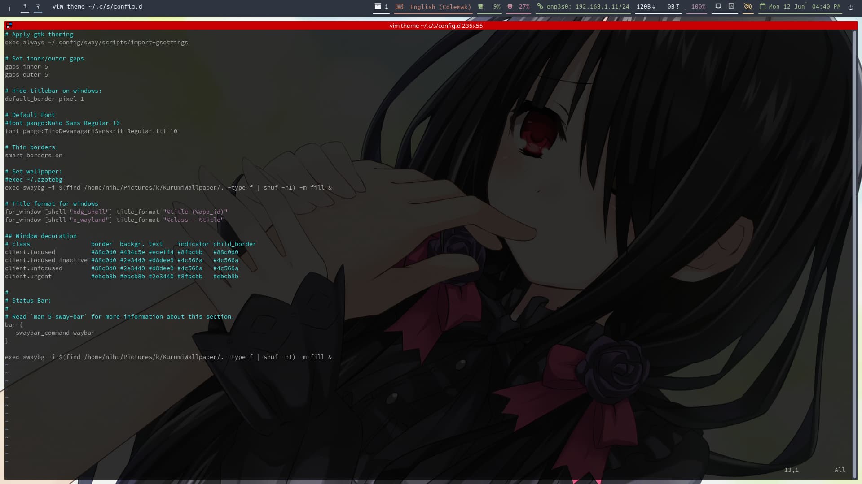Click the client.focused class name
The width and height of the screenshot is (862, 484).
click(x=30, y=252)
